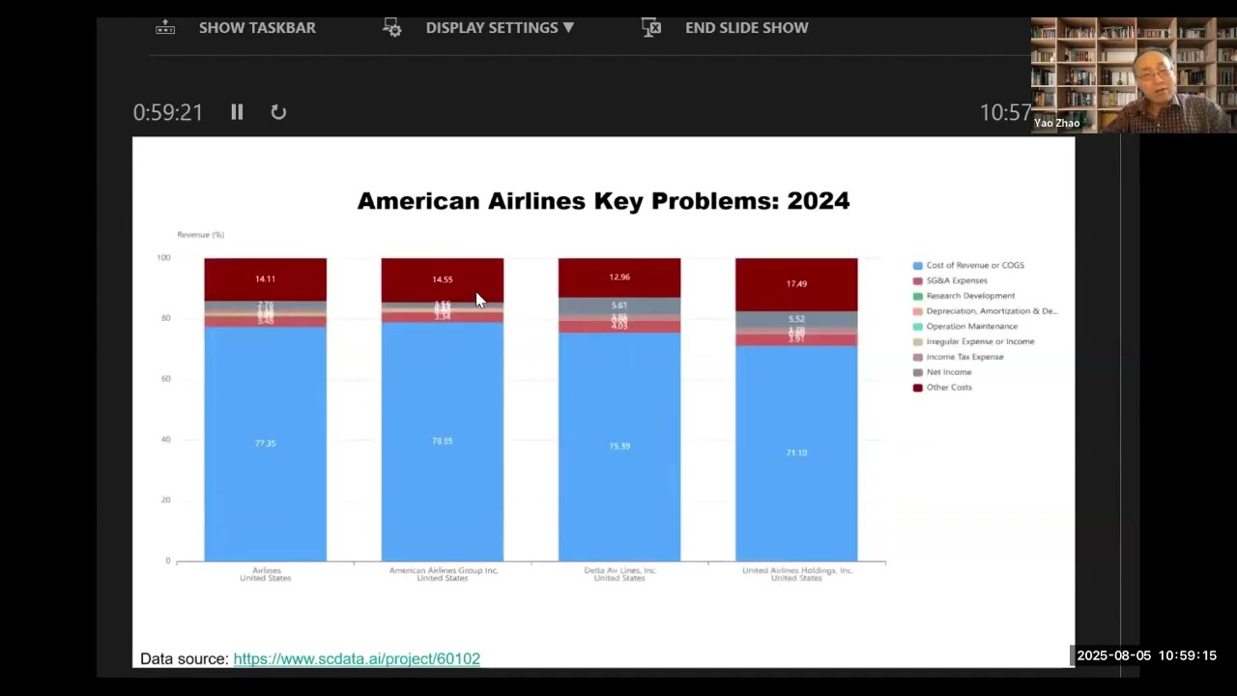Image resolution: width=1237 pixels, height=696 pixels.
Task: Restart the presentation timer
Action: pos(278,112)
